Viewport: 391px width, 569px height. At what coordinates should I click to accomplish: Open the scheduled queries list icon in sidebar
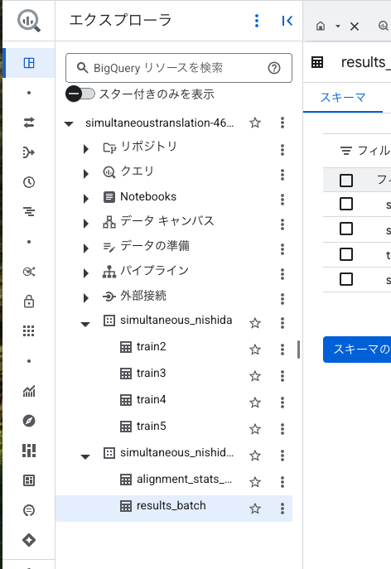[29, 211]
